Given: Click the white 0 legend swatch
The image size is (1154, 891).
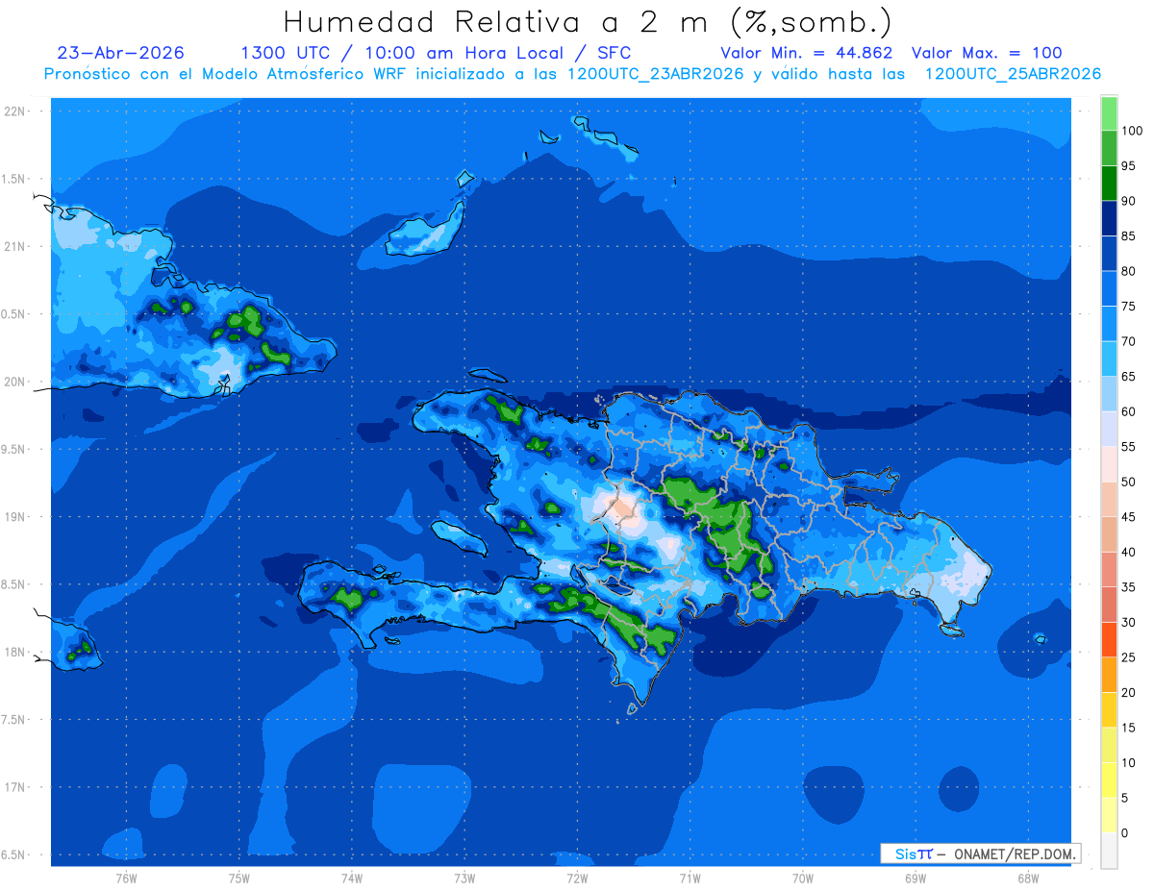Looking at the screenshot, I should pyautogui.click(x=1109, y=851).
